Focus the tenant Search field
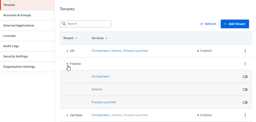The height and width of the screenshot is (122, 256). [86, 24]
